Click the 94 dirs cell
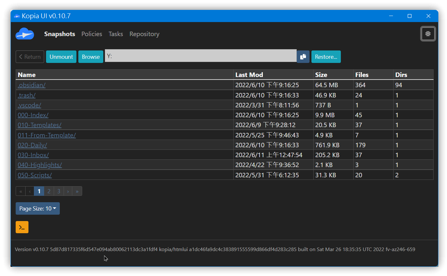The image size is (447, 276). [x=413, y=85]
